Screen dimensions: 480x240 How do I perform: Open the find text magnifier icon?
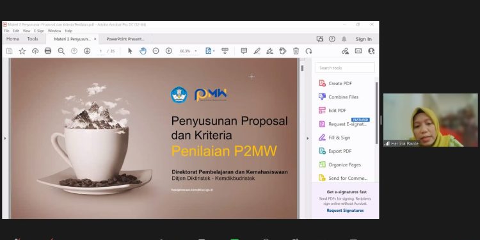point(61,51)
